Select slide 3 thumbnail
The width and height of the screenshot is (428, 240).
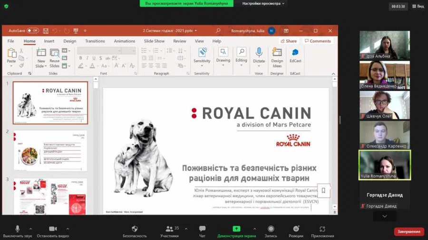click(x=50, y=196)
